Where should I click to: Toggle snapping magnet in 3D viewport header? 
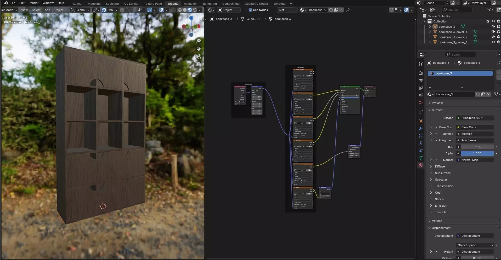[x=104, y=10]
